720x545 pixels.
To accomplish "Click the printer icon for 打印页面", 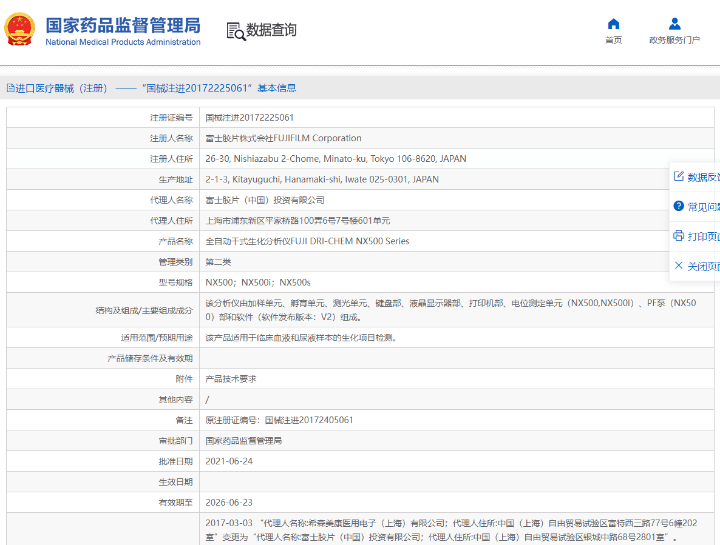I will (x=679, y=236).
